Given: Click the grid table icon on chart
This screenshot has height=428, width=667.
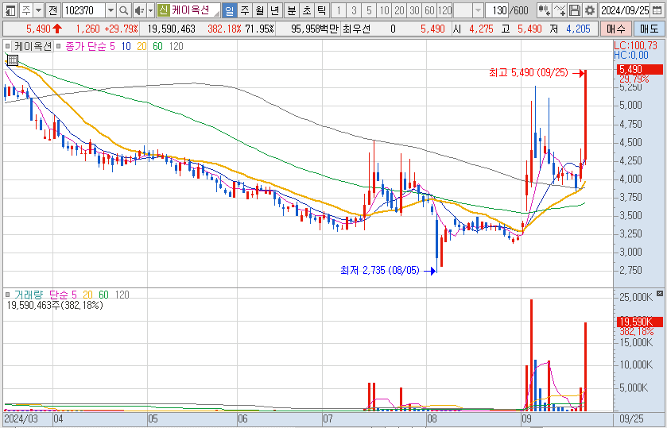Looking at the screenshot, I should click(13, 60).
